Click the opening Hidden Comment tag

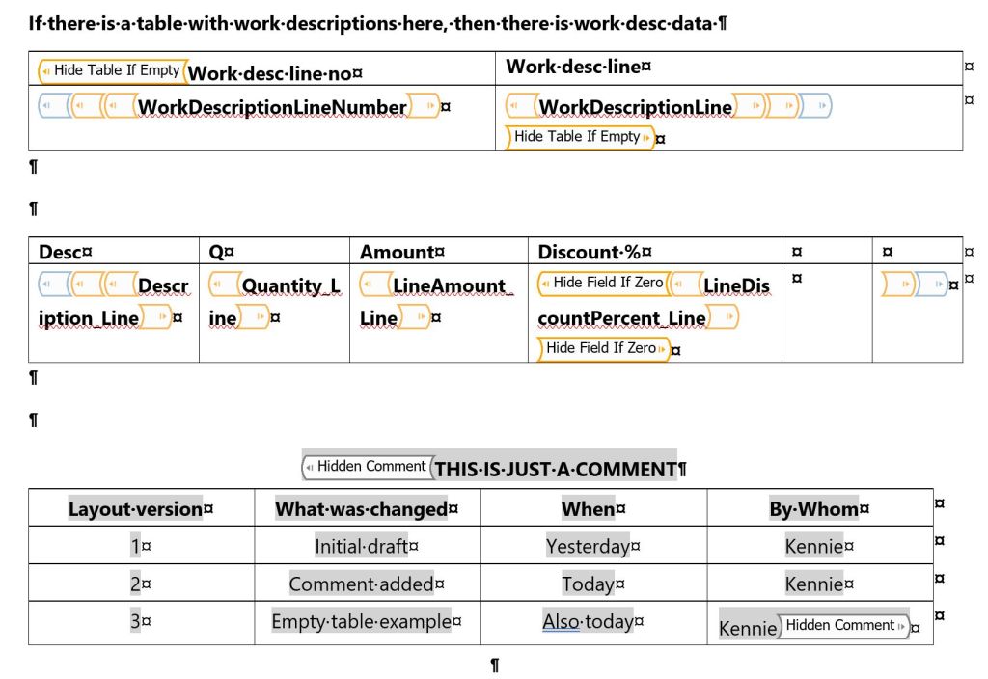point(367,467)
